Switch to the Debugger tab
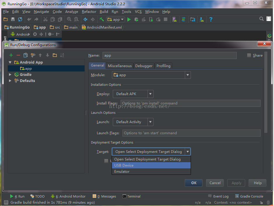The image size is (274, 206). (144, 66)
